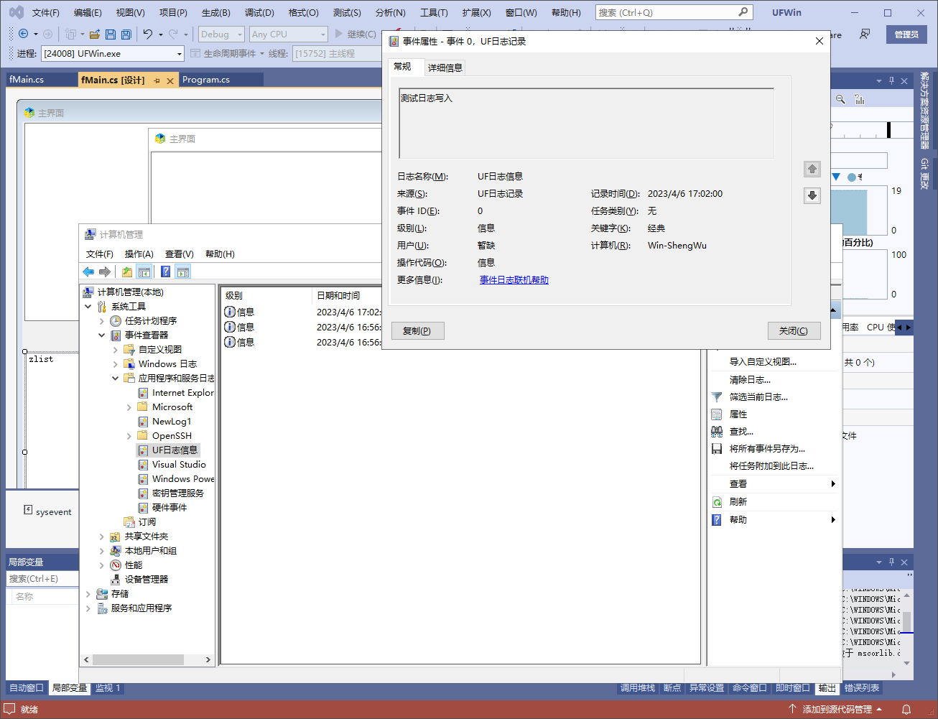
Task: Open the 操作(A) menu in 计算机管理
Action: click(139, 254)
